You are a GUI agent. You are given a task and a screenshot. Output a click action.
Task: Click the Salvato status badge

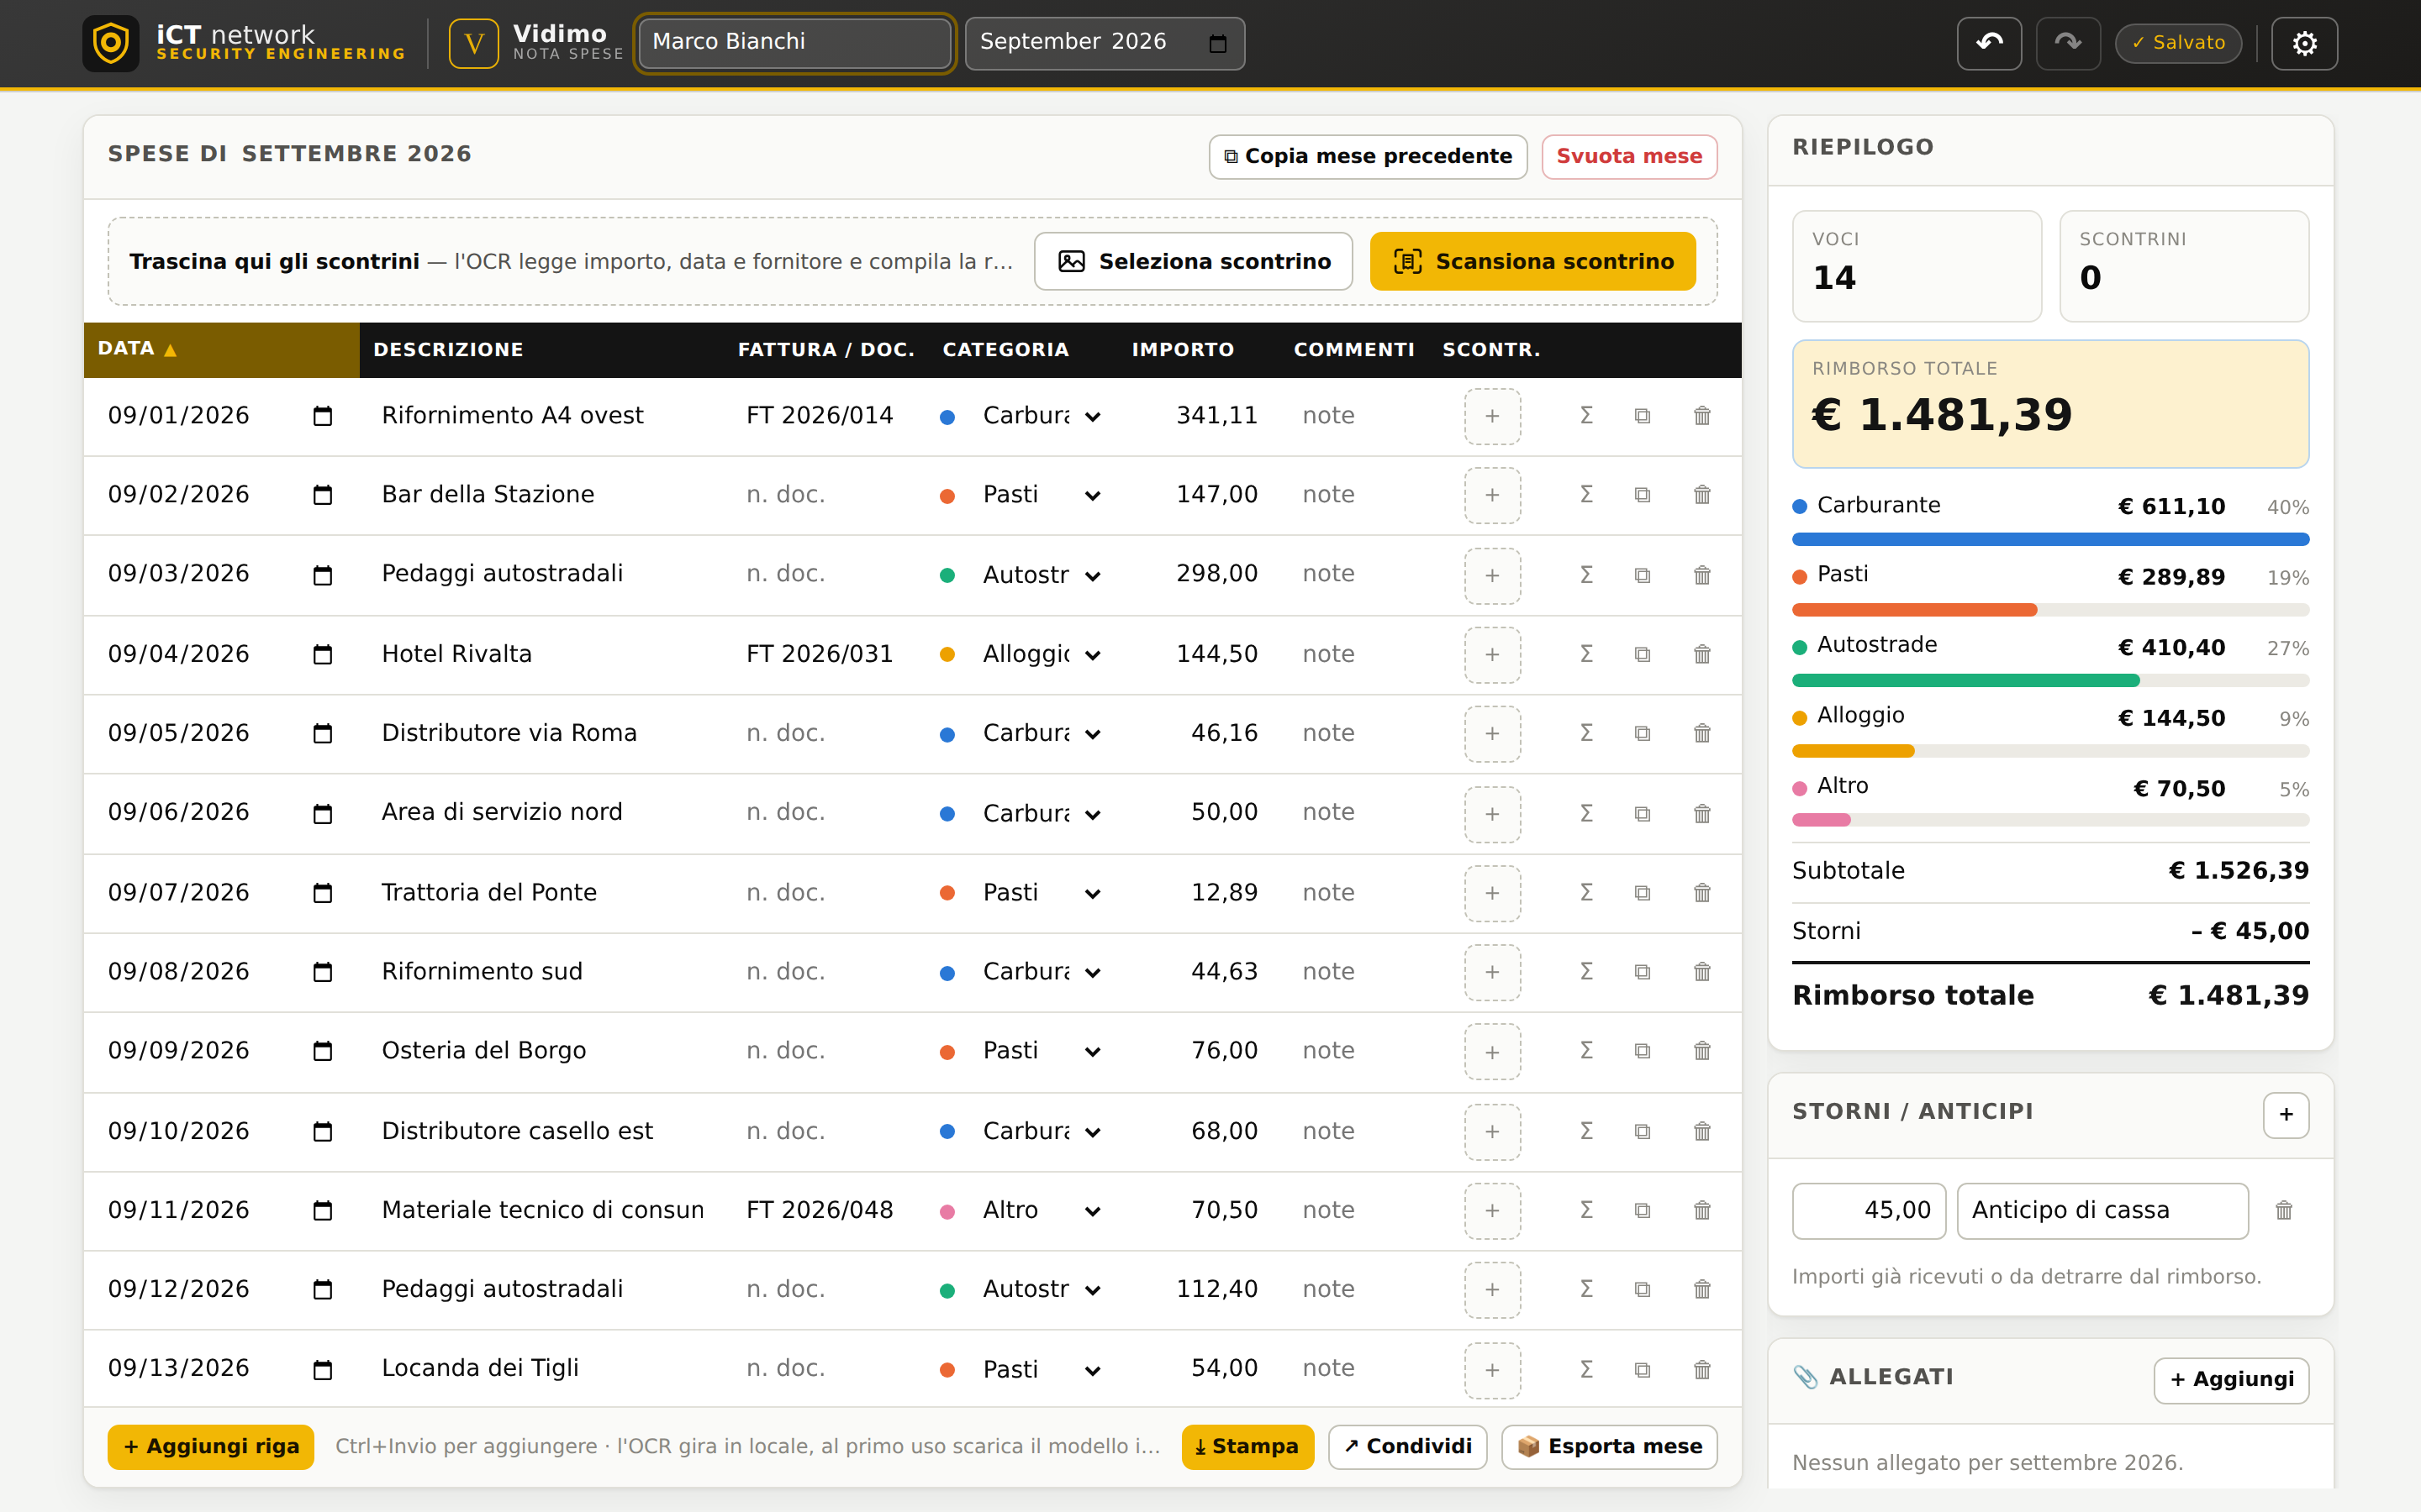[x=2178, y=43]
